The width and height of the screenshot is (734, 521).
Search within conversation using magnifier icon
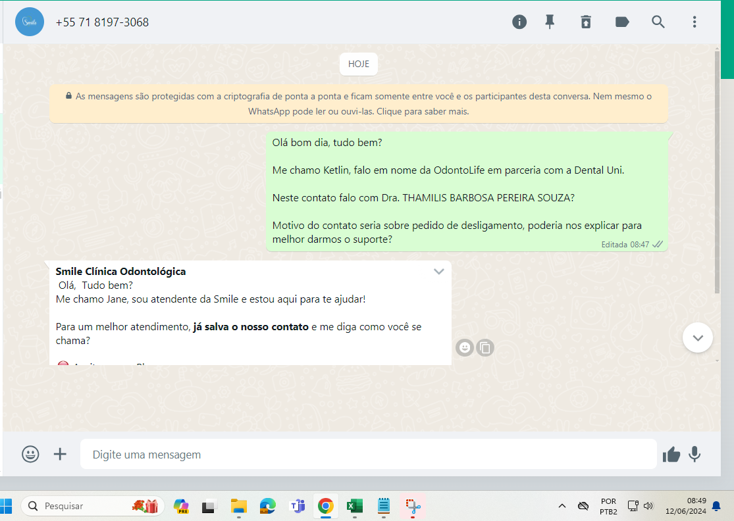click(658, 22)
